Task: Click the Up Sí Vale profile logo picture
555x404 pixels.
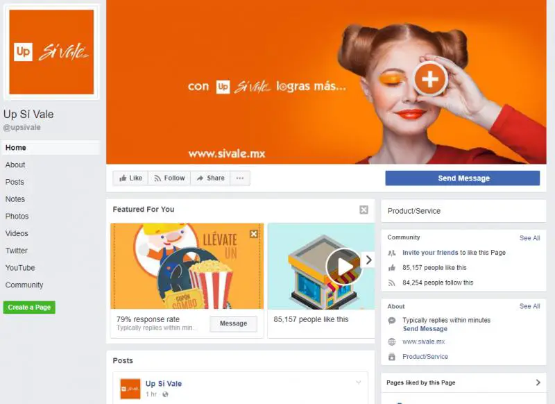Action: pyautogui.click(x=51, y=52)
